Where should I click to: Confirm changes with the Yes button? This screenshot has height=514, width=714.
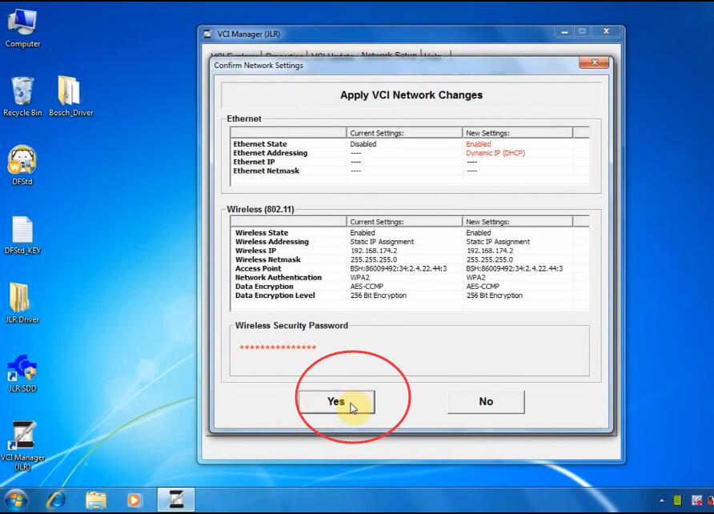(336, 402)
